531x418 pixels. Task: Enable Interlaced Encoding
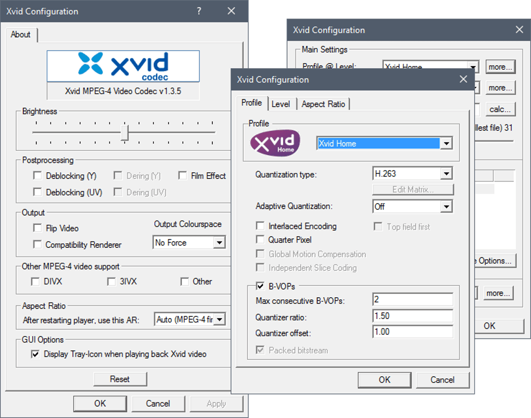(260, 226)
